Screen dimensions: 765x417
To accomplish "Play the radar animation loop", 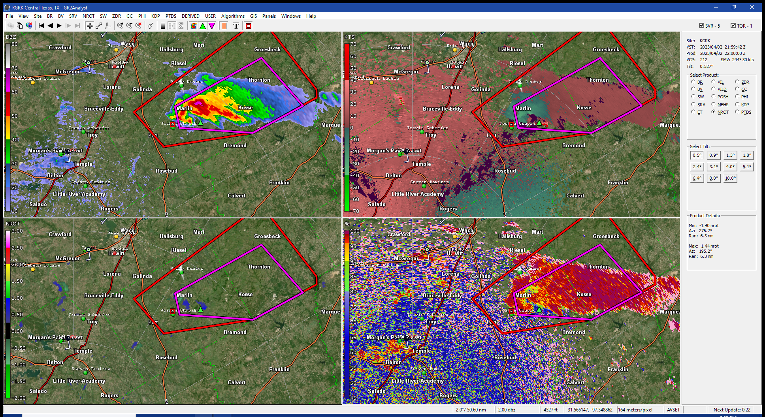I will click(59, 26).
